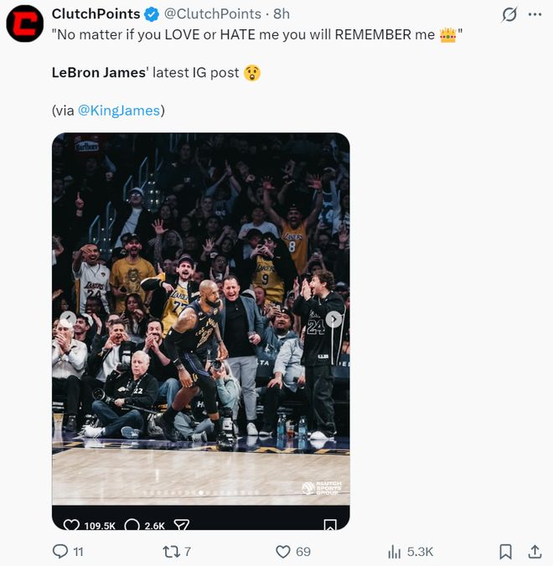553x566 pixels.
Task: Open the 8h timestamp link
Action: [282, 14]
